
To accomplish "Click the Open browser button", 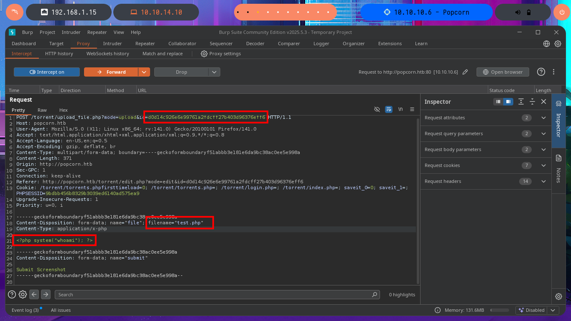I will coord(502,72).
